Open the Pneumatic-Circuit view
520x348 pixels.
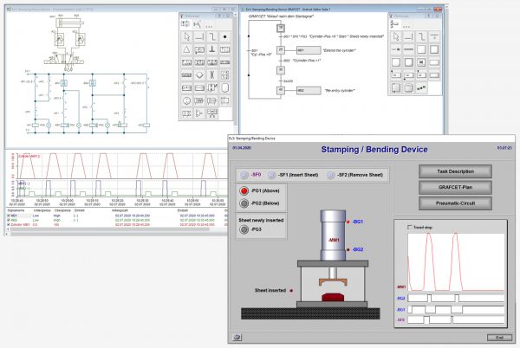tap(455, 203)
